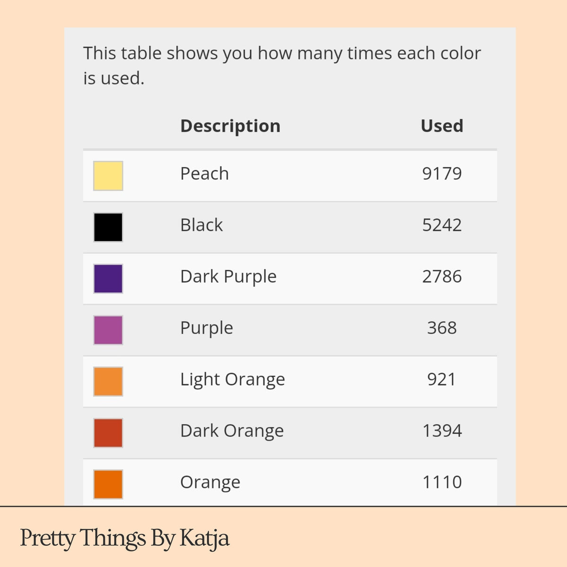The width and height of the screenshot is (567, 567).
Task: Click the Peach yellow color swatch
Action: (x=108, y=176)
